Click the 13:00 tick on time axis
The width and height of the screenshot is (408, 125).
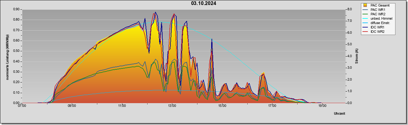pos(172,106)
